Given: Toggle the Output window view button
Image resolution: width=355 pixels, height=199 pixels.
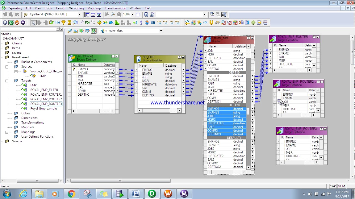Looking at the screenshot, I should tap(93, 14).
